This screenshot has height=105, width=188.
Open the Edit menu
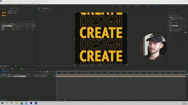pyautogui.click(x=5, y=3)
